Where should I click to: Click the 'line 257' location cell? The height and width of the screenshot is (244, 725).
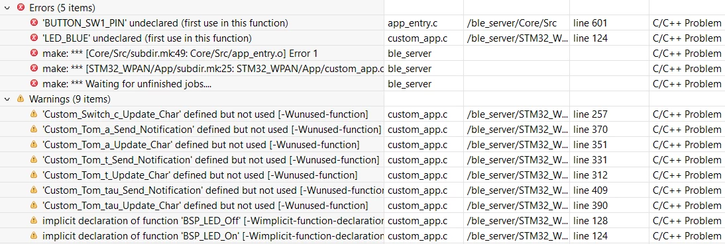coord(590,114)
